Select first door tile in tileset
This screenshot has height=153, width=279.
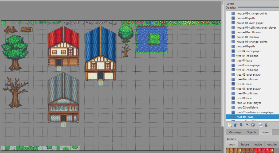[228, 150]
